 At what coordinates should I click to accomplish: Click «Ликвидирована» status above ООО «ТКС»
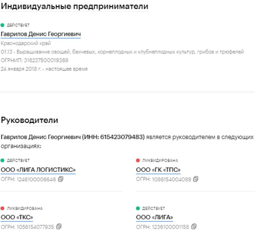tap(22, 208)
